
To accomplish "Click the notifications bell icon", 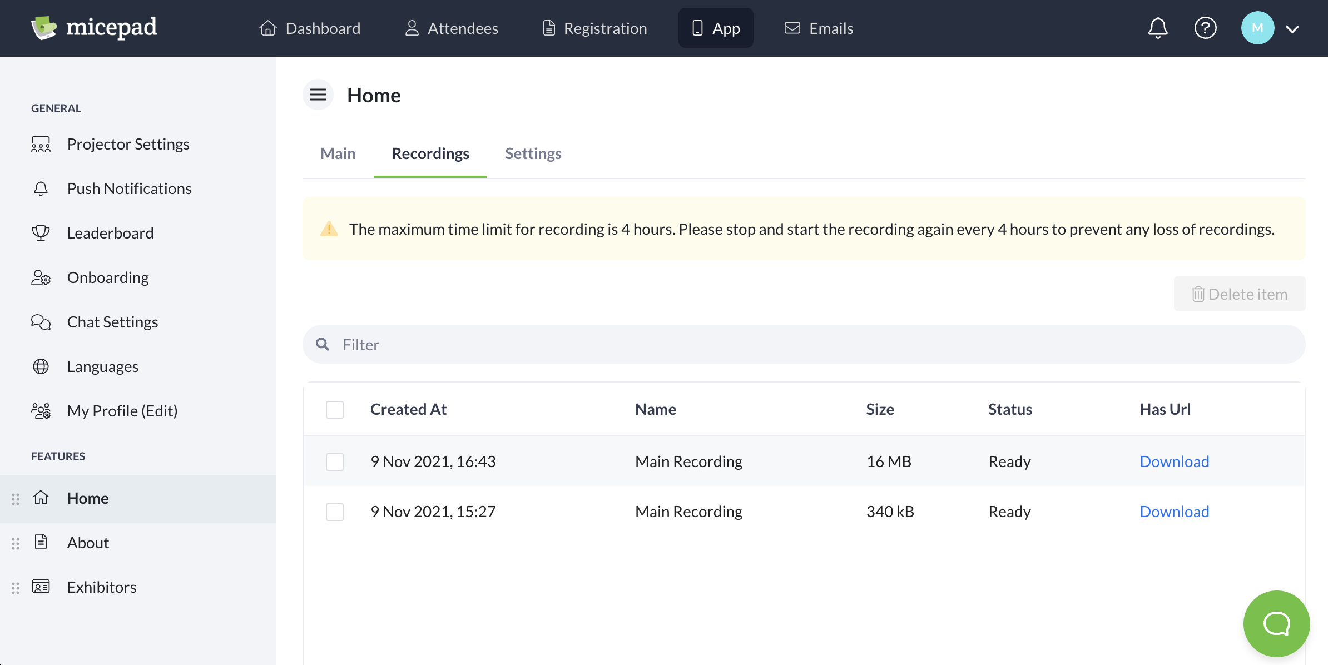I will coord(1158,28).
